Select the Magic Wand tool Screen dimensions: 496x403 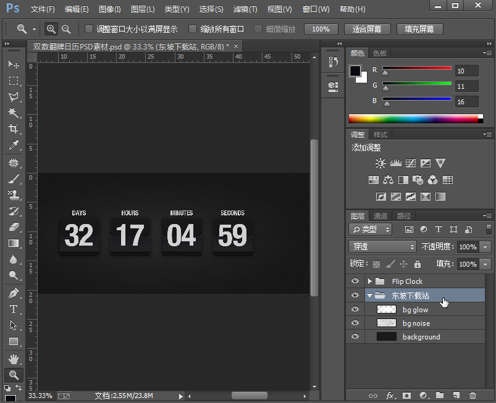click(x=14, y=113)
